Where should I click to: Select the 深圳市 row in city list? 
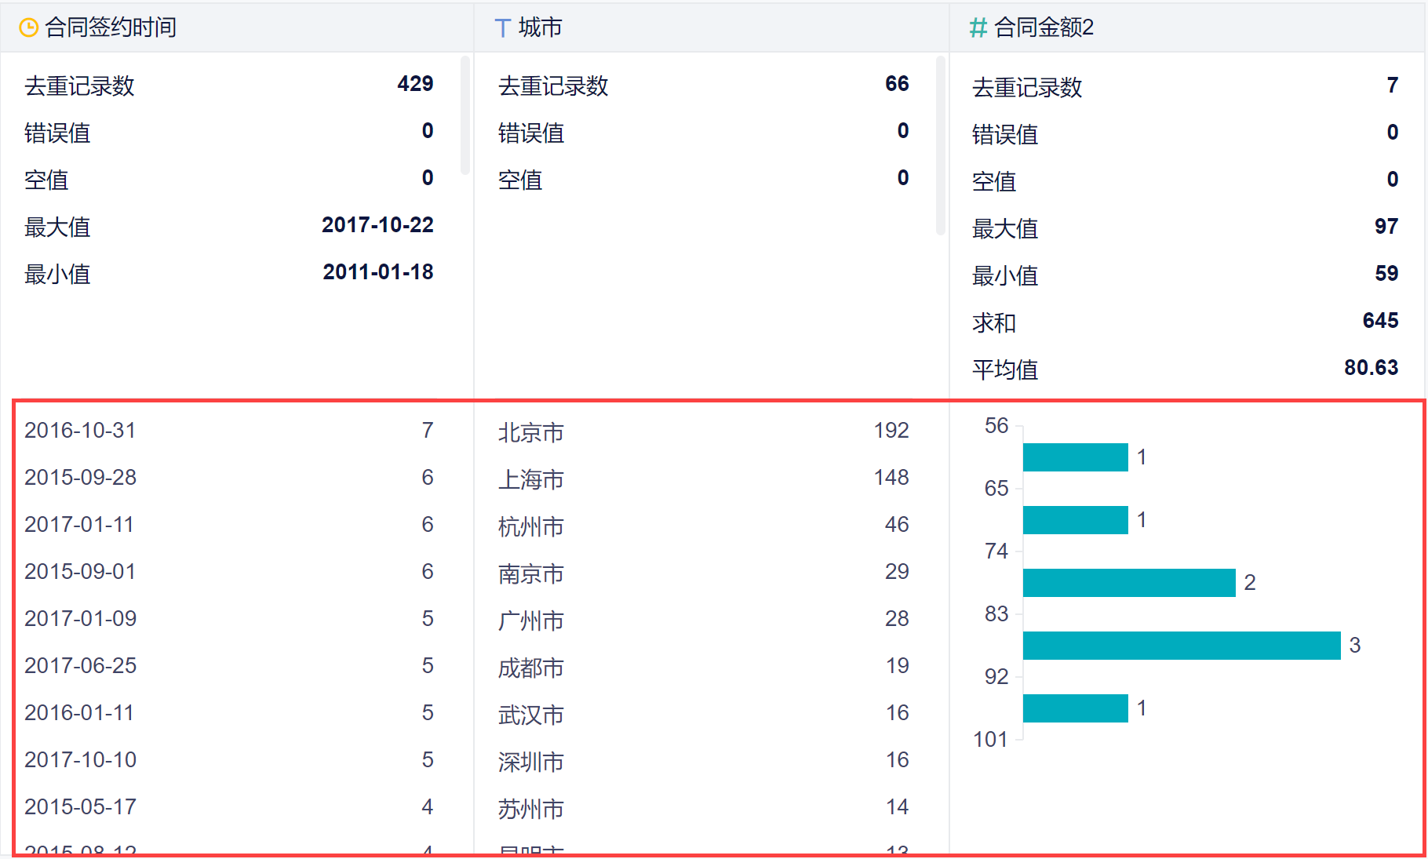click(x=703, y=760)
